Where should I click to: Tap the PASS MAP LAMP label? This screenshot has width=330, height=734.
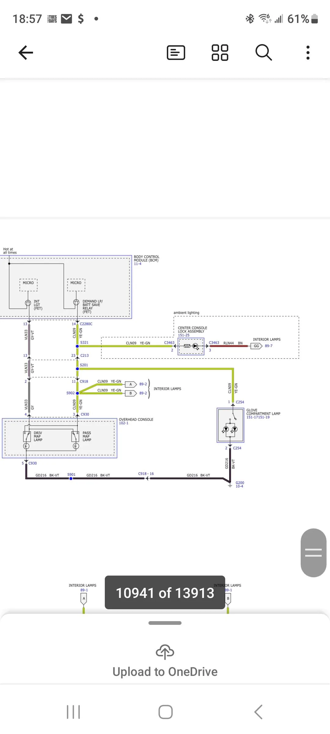point(87,436)
